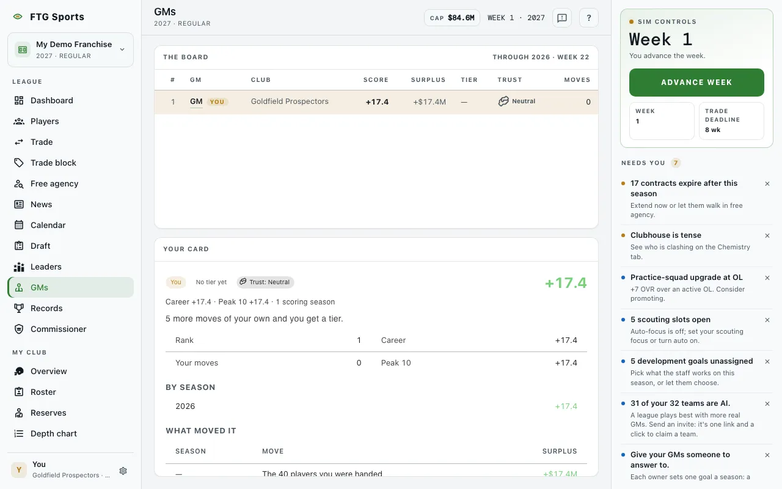Dismiss the 5 scouting slots open notice
The width and height of the screenshot is (782, 489).
[x=767, y=320]
